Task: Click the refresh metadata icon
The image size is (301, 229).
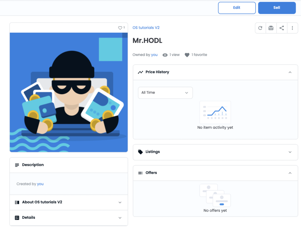Action: tap(260, 28)
